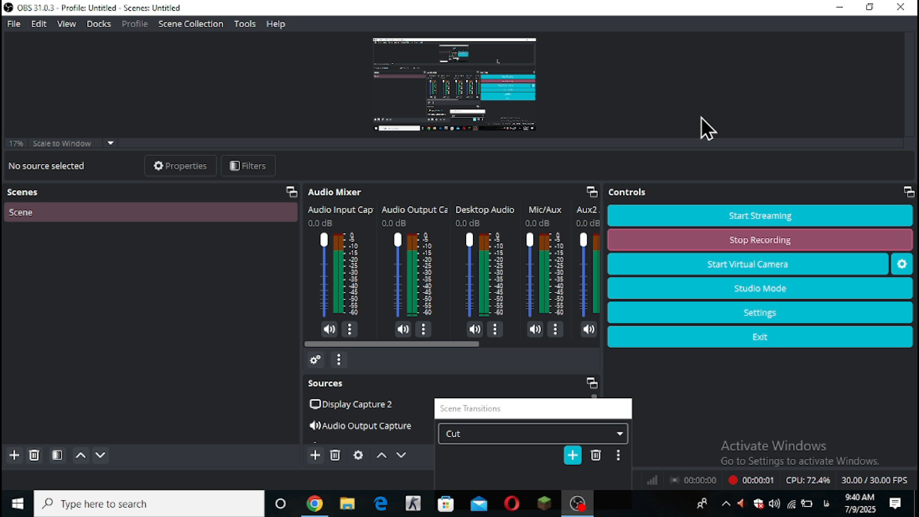The width and height of the screenshot is (919, 517).
Task: Click Stop Recording button
Action: pyautogui.click(x=760, y=240)
